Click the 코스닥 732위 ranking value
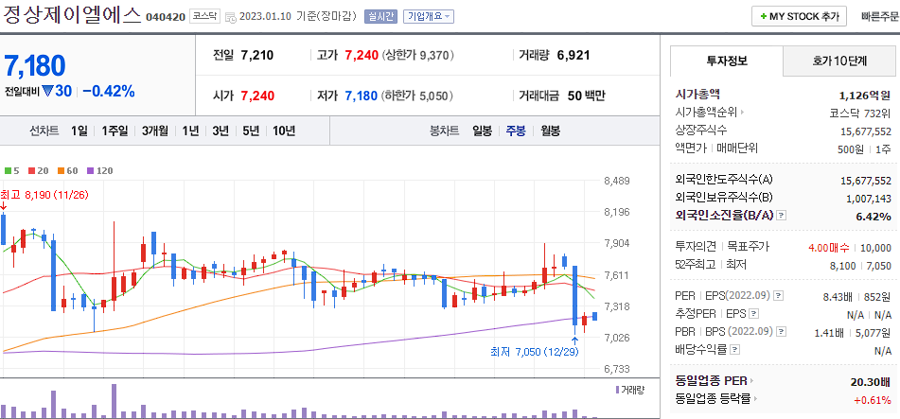900x419 pixels. pyautogui.click(x=860, y=113)
